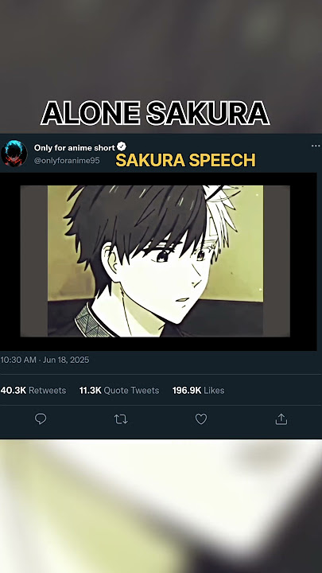Click the verified checkmark badge
322x573 pixels.
click(x=122, y=147)
